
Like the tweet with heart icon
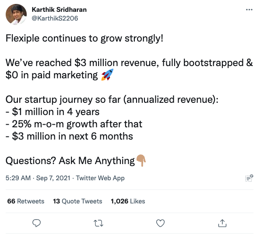160,223
